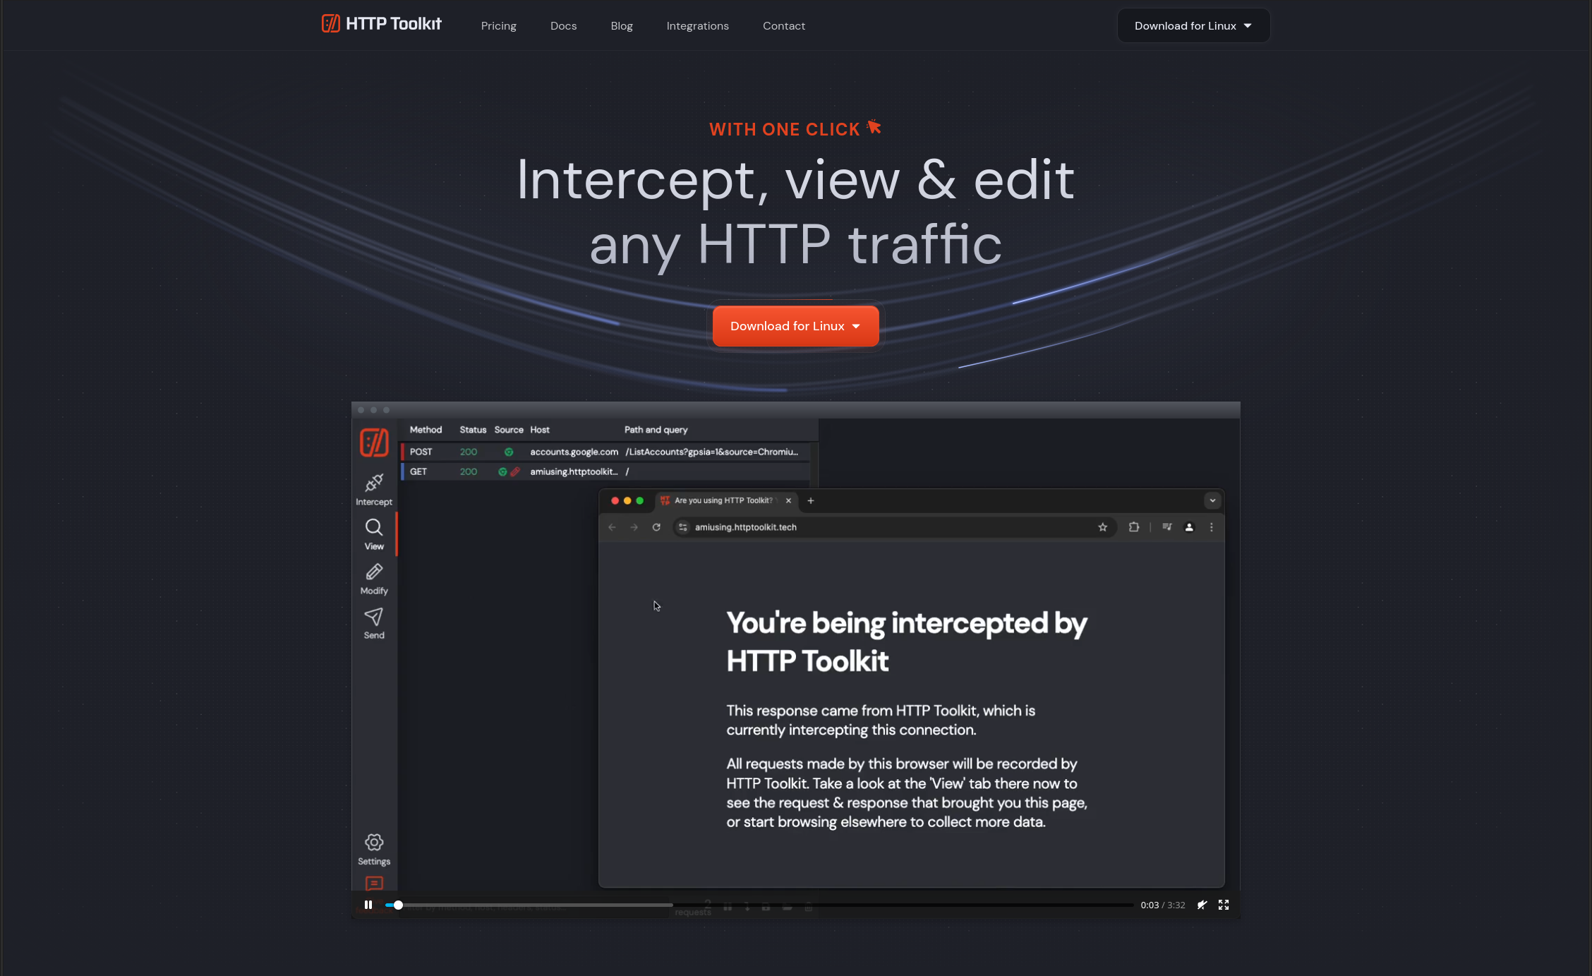Click the red warning icon in bottom bar

pos(374,884)
